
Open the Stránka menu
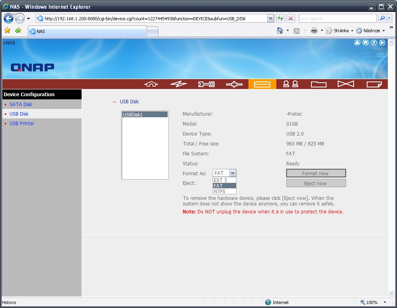(x=340, y=31)
